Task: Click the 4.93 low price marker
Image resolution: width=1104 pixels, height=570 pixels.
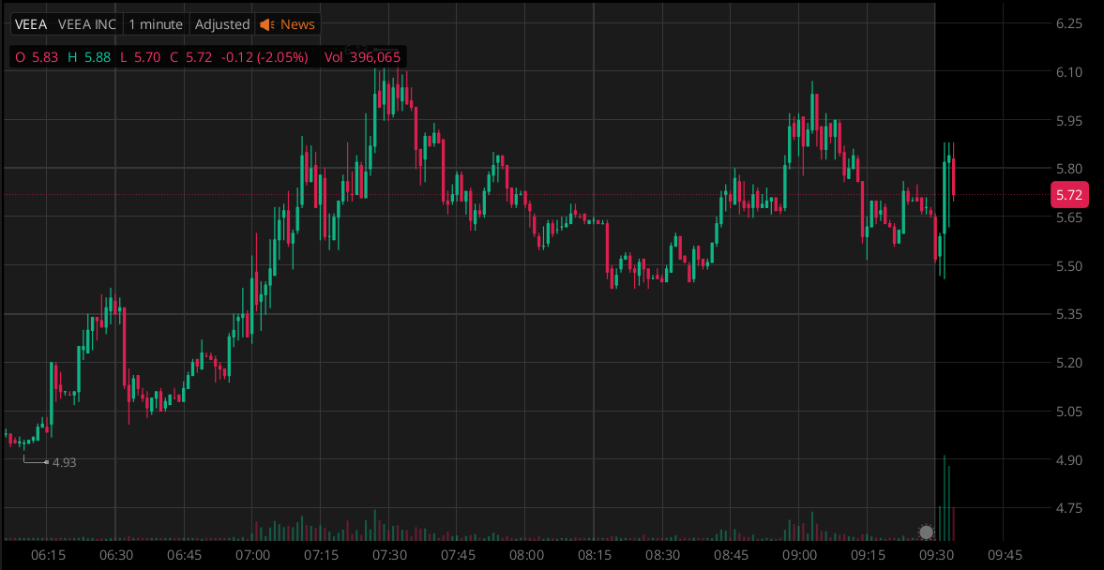Action: (x=64, y=462)
